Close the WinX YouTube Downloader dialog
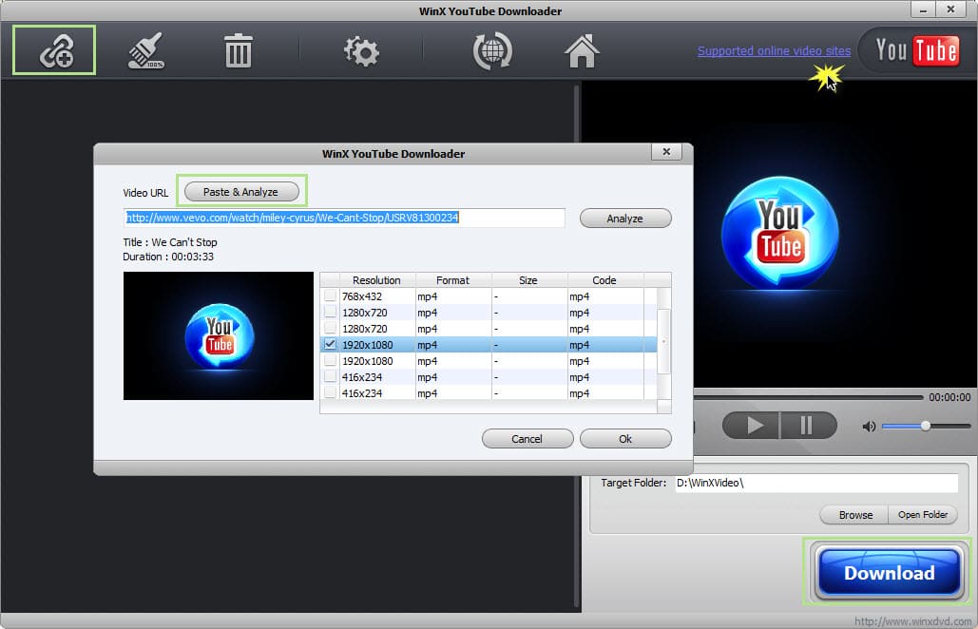978x629 pixels. pos(666,151)
